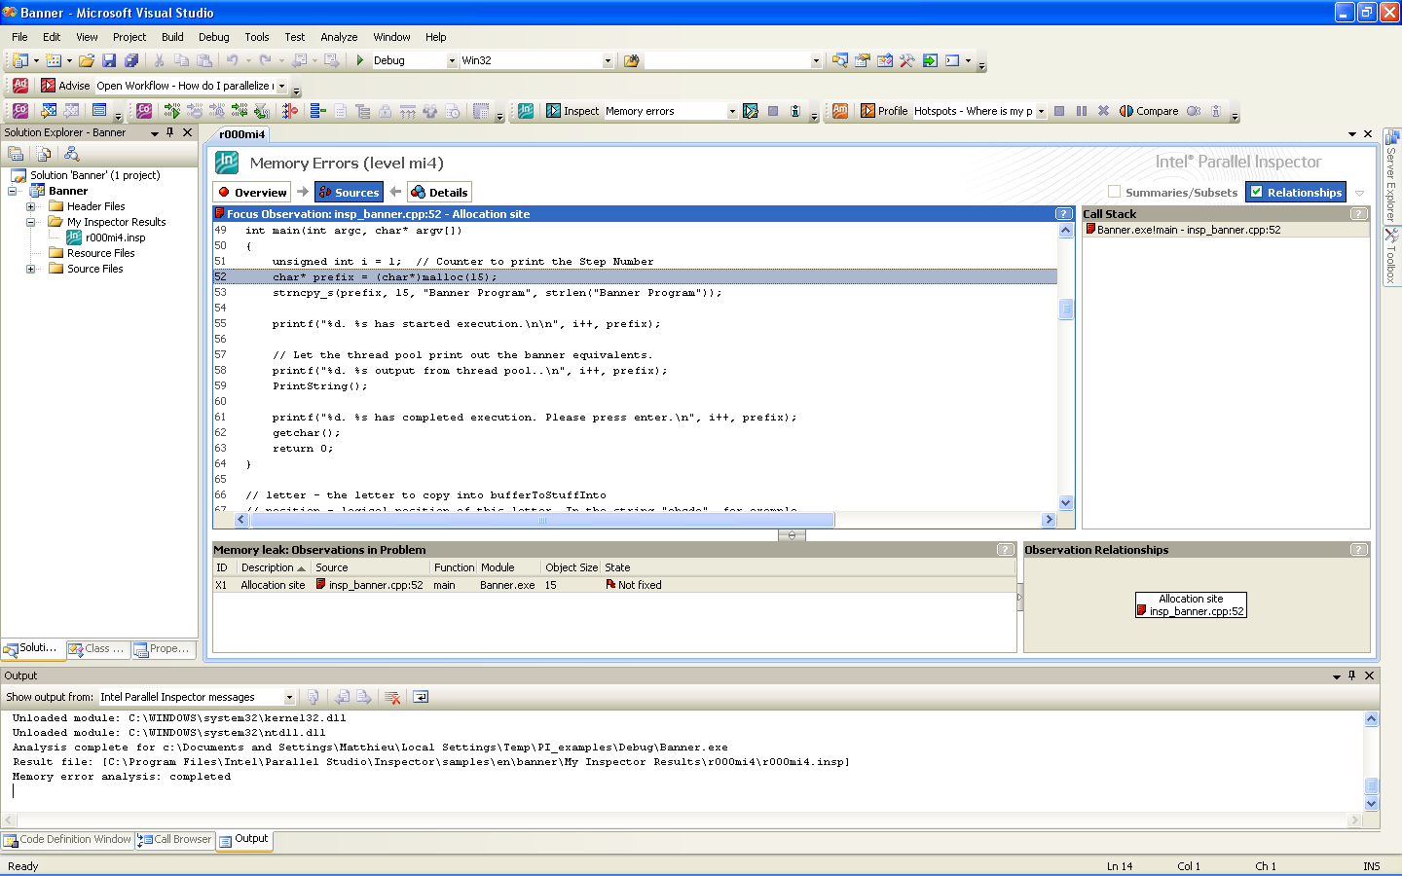Click the Open File folder icon
The width and height of the screenshot is (1402, 876).
point(87,60)
